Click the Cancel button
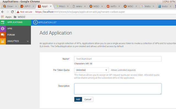The height and width of the screenshot is (109, 176). click(x=88, y=99)
